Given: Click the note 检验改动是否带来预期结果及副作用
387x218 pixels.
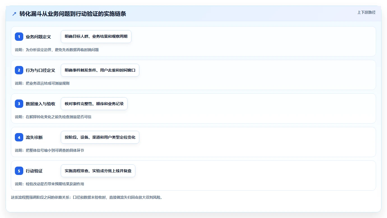Looking at the screenshot, I should 55,184.
